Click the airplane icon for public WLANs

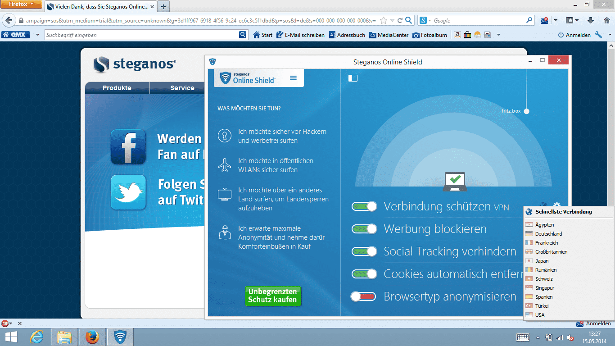tap(224, 165)
